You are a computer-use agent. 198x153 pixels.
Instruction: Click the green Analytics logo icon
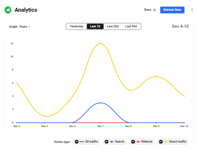click(8, 10)
